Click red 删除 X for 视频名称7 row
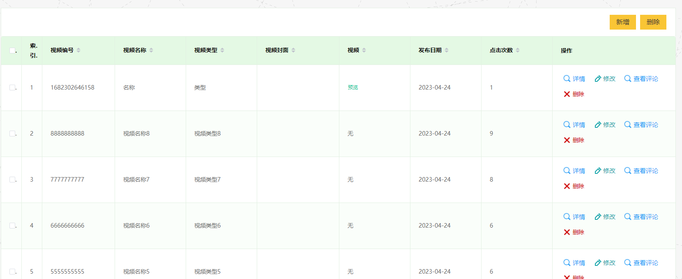Viewport: 682px width, 279px height. tap(574, 186)
